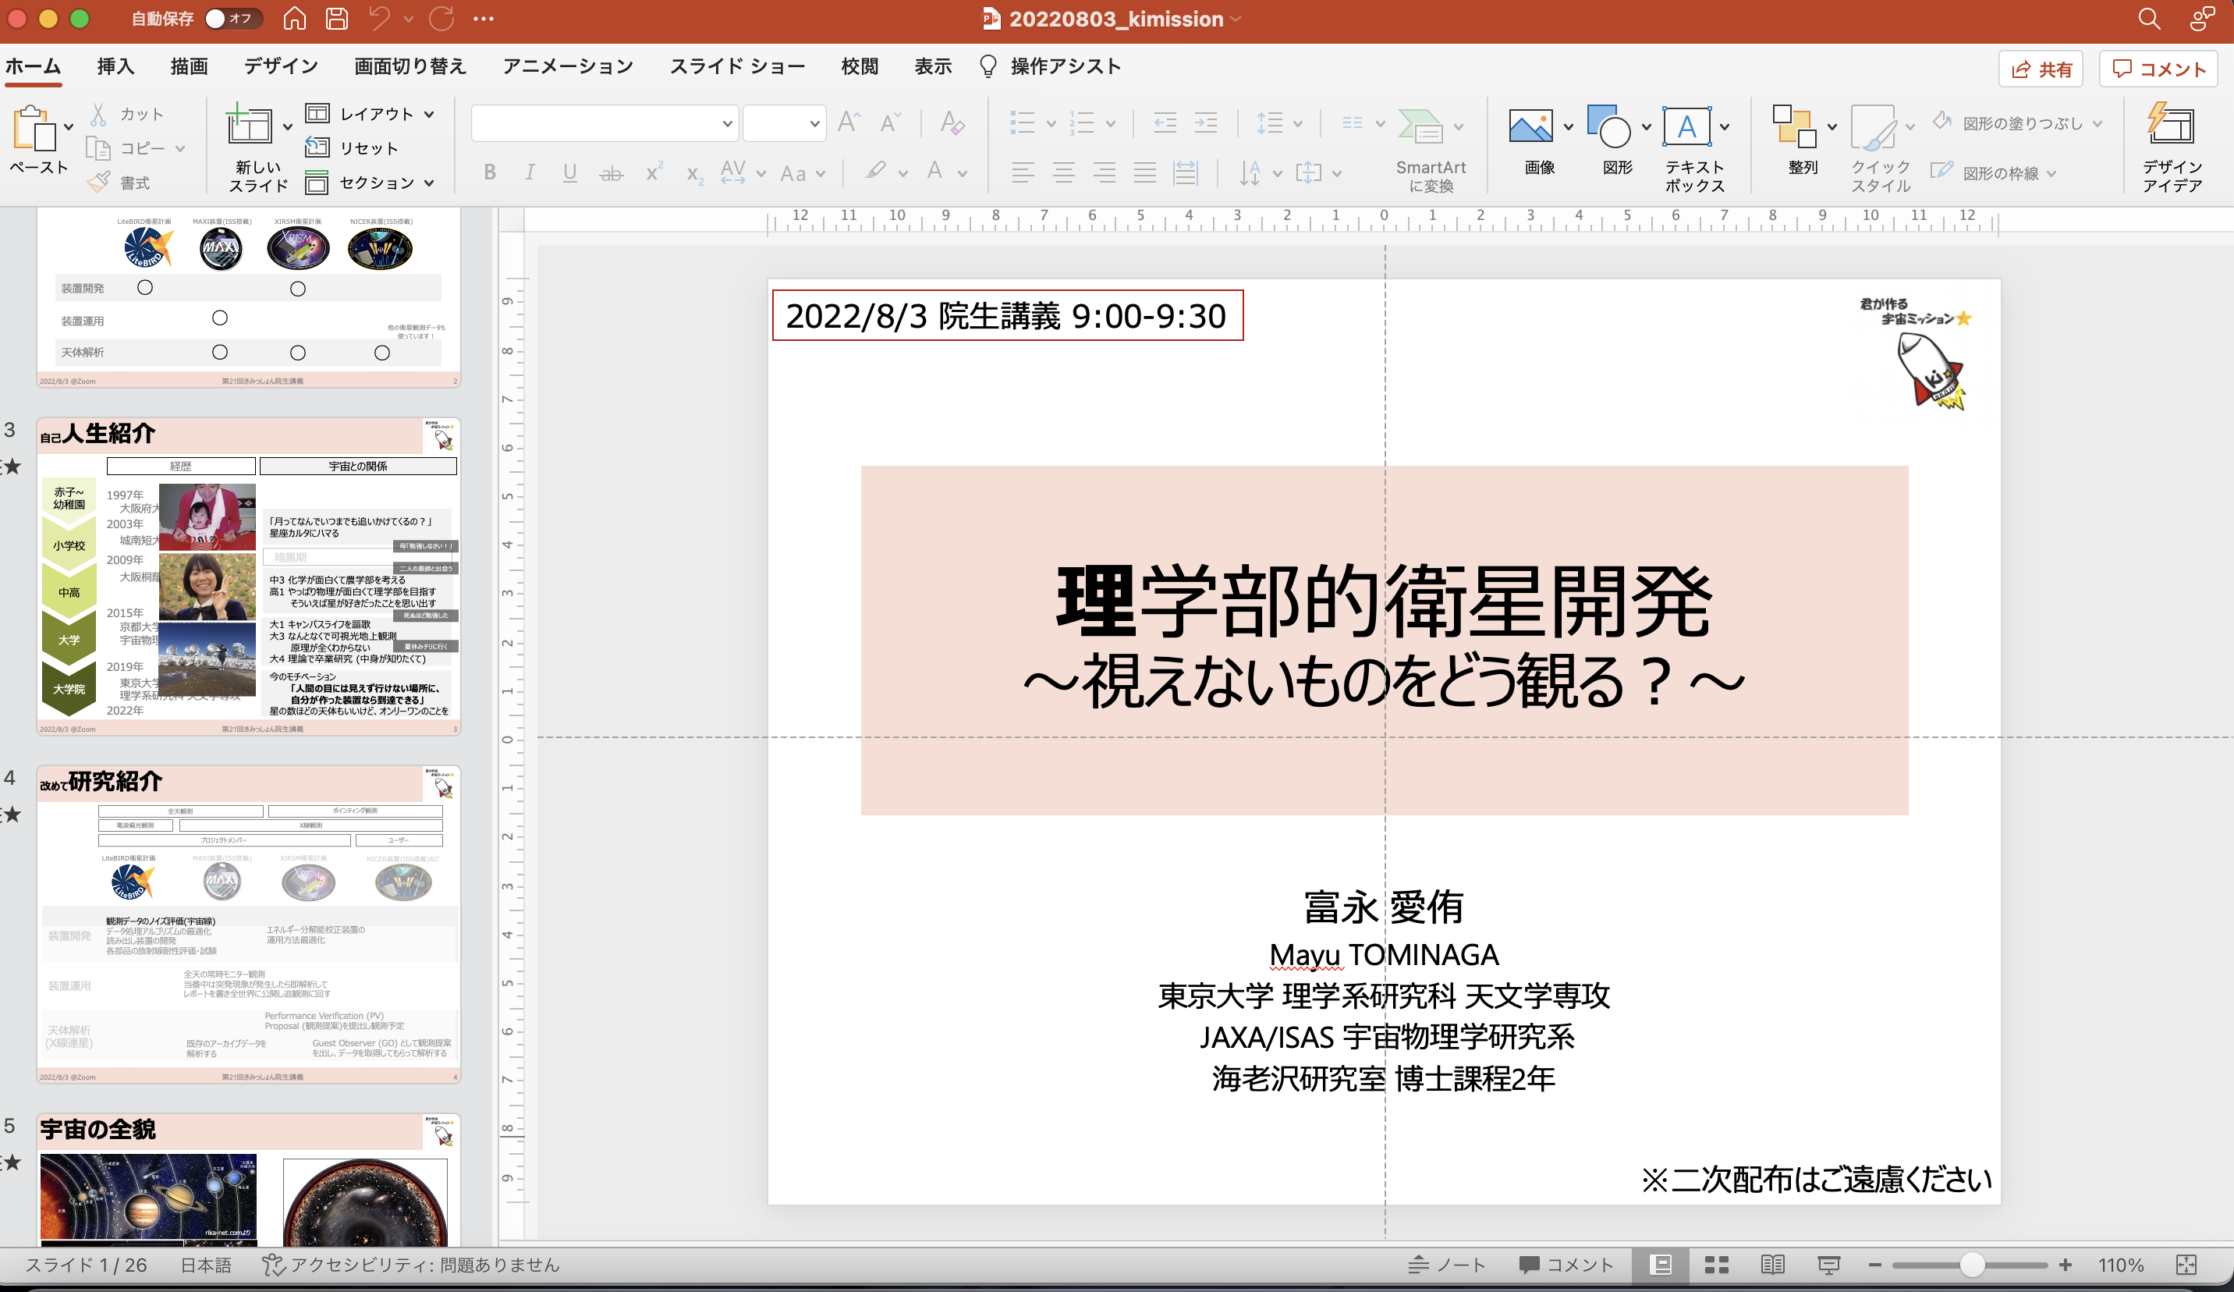Open the Design (デザイン) tab
The width and height of the screenshot is (2234, 1292).
tap(280, 66)
